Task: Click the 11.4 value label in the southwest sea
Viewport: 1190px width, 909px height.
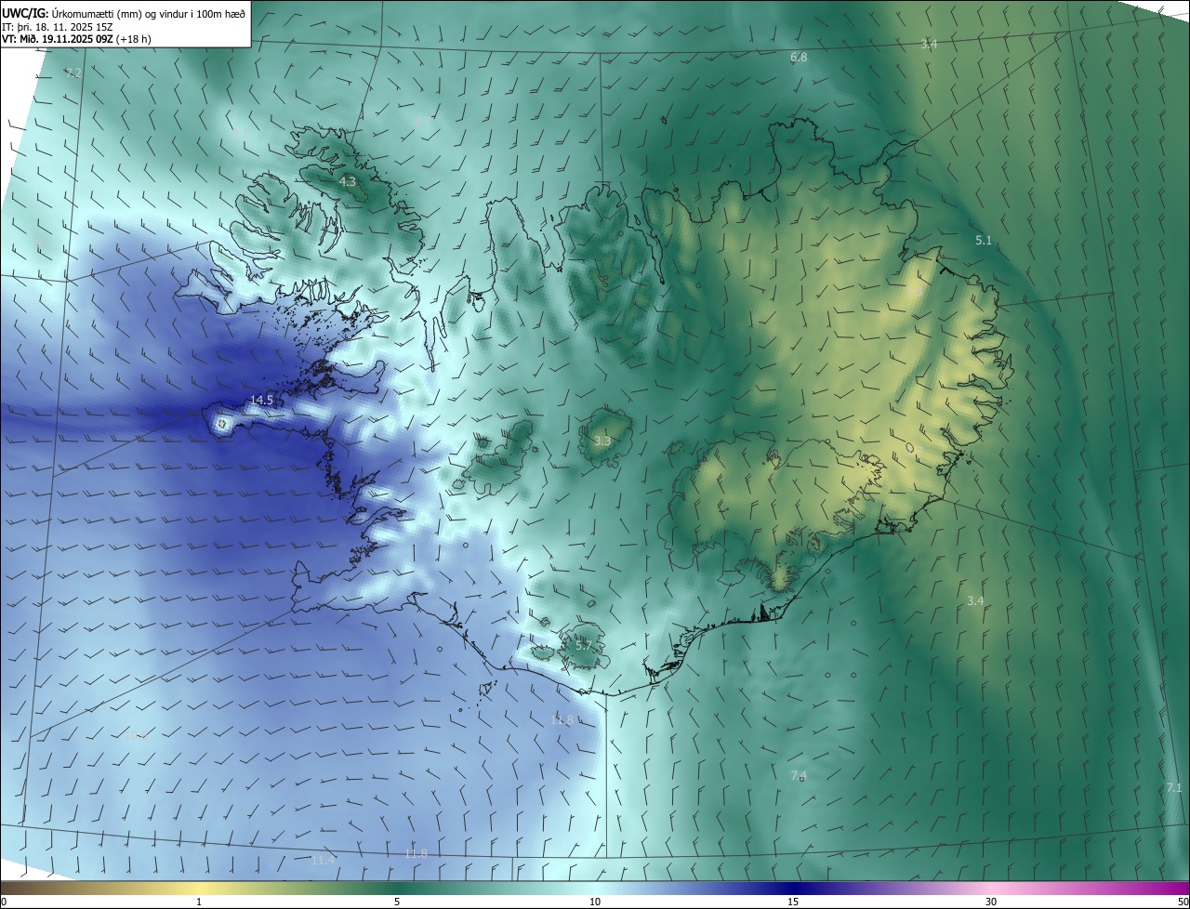Action: (323, 861)
